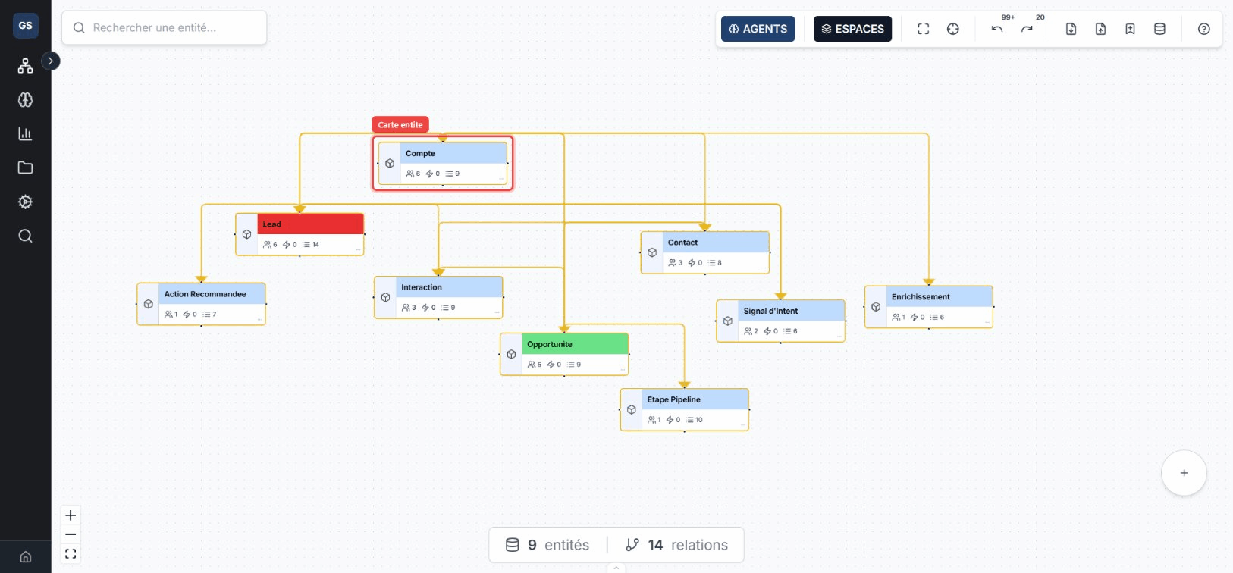Click the file download import icon

click(1071, 29)
